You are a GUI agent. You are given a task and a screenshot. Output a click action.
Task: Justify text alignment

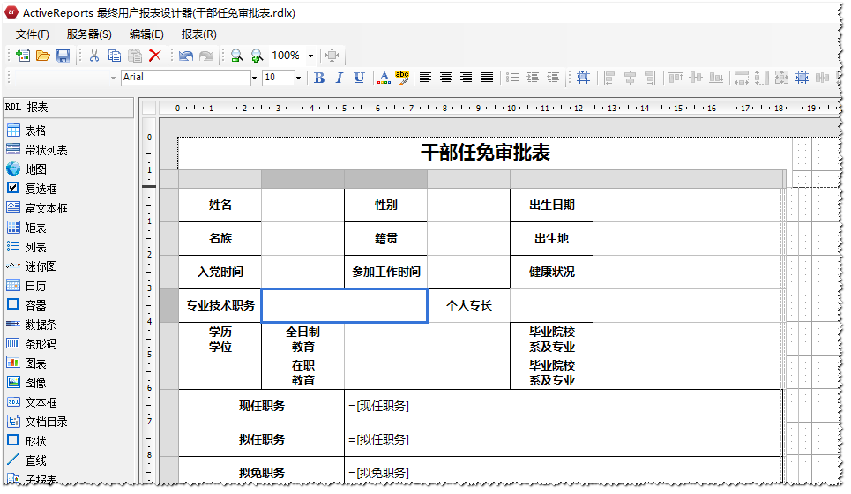487,78
